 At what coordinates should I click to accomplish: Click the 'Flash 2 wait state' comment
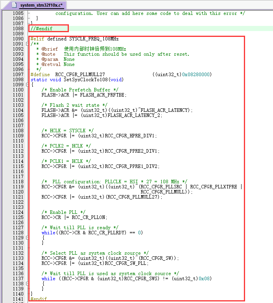tap(74, 105)
